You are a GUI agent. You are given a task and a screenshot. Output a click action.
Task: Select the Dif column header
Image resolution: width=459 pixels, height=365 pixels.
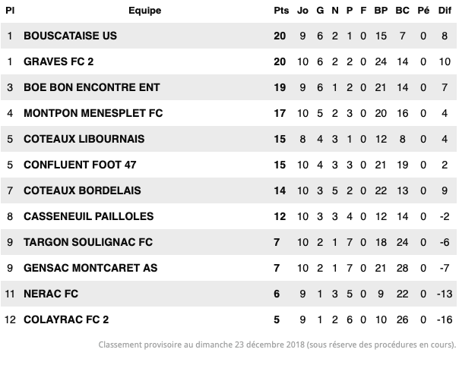pyautogui.click(x=445, y=11)
